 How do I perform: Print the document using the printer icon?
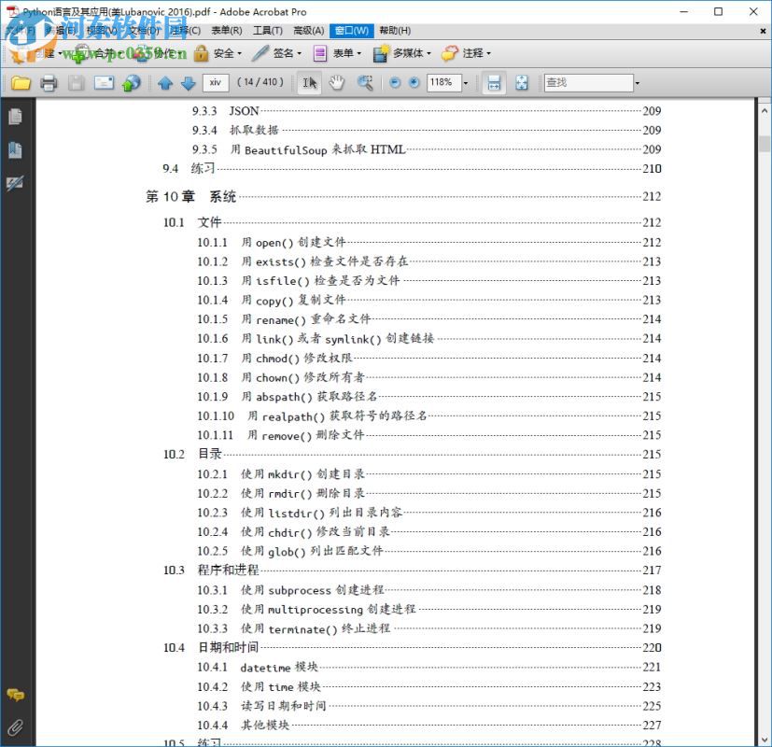click(49, 83)
